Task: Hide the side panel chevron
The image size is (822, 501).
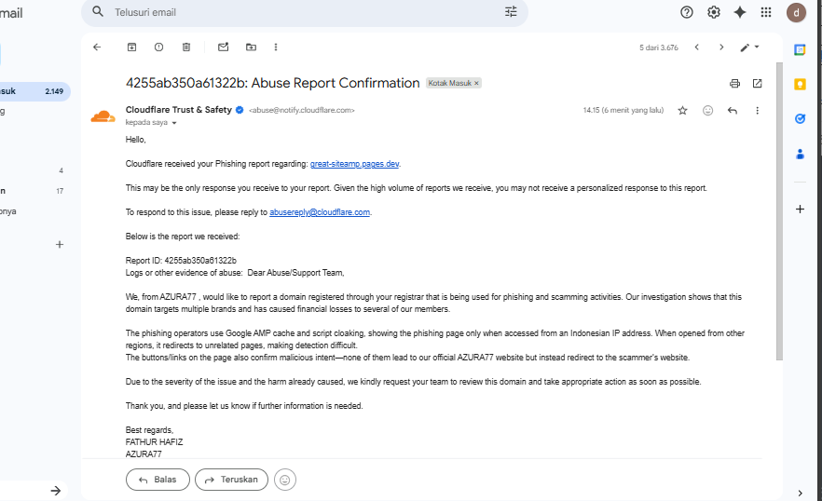Action: pyautogui.click(x=800, y=494)
